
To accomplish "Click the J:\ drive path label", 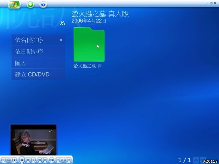I will [x=62, y=23].
